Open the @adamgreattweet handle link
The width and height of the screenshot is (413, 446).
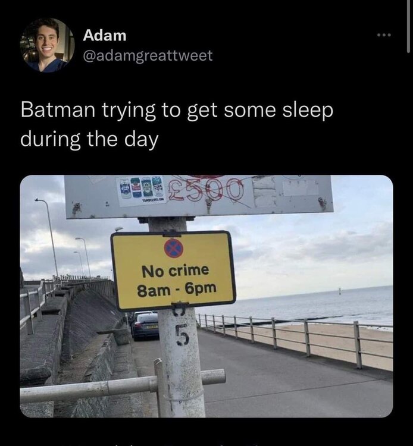(x=148, y=55)
